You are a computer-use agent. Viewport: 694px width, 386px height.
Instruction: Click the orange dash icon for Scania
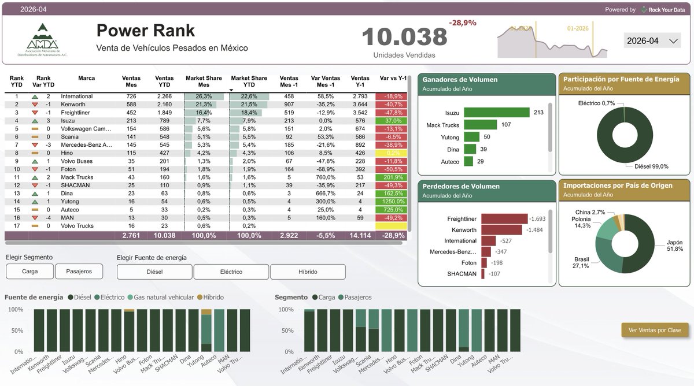[35, 137]
